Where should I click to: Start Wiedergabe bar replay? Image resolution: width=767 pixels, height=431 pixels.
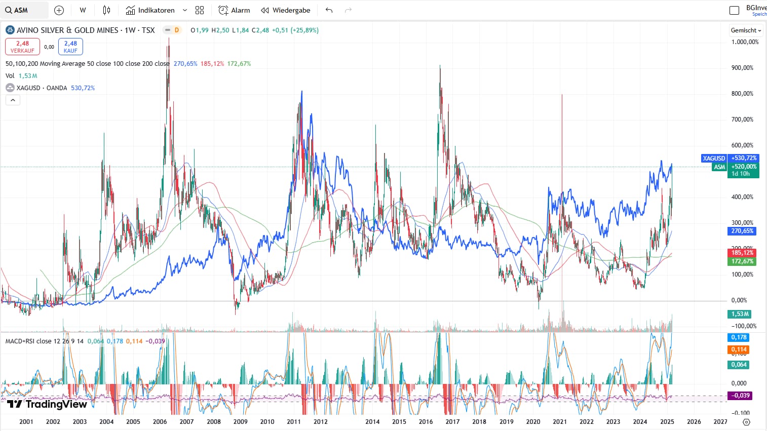(286, 10)
